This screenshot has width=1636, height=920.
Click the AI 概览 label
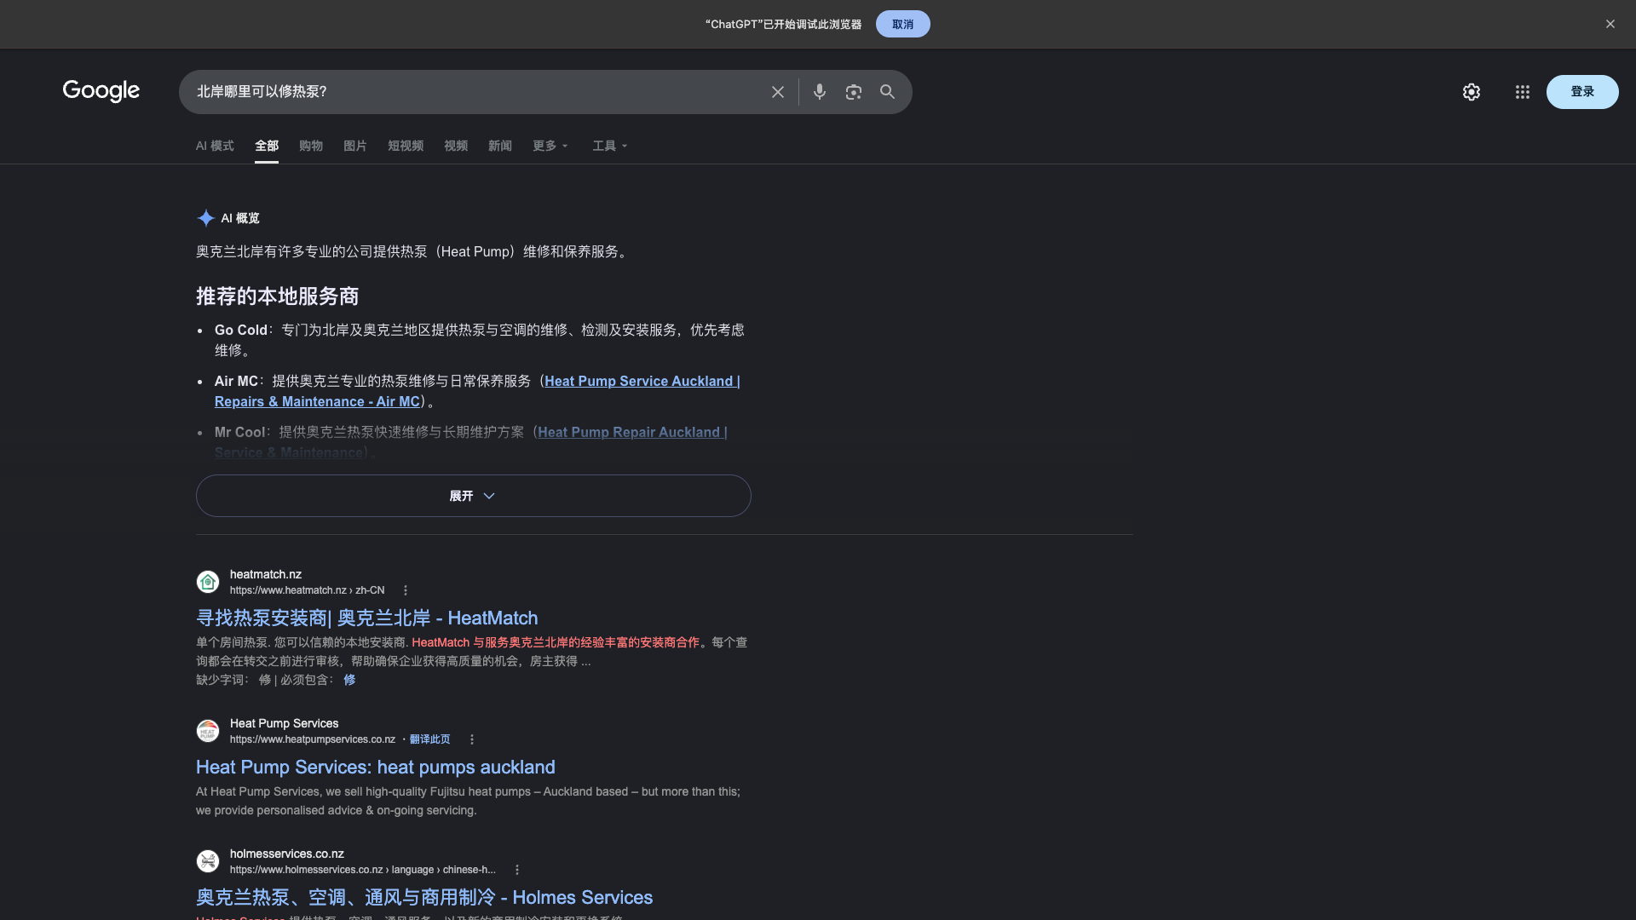point(240,218)
